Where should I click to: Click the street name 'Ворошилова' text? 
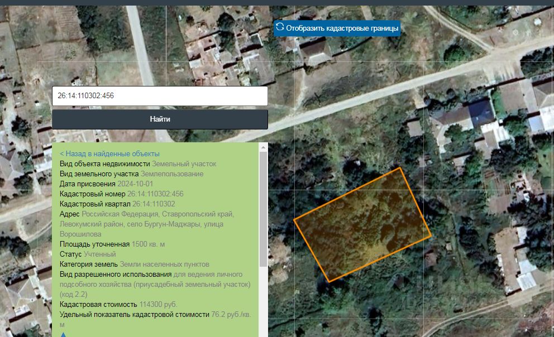pos(80,234)
